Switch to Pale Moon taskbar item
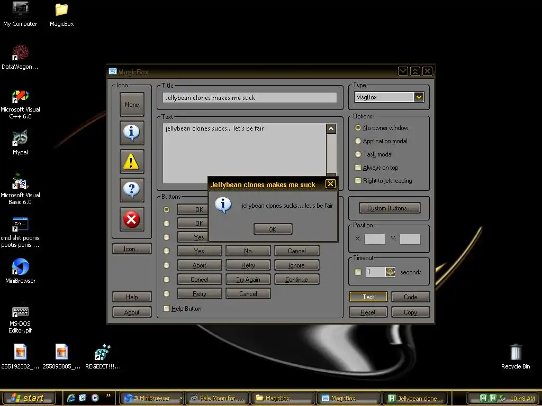542x406 pixels. [218, 398]
